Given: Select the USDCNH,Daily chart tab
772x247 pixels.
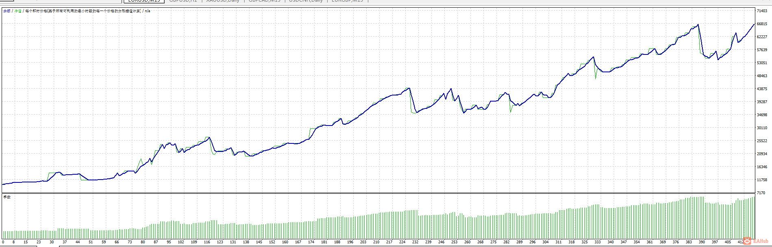Looking at the screenshot, I should pyautogui.click(x=306, y=1).
